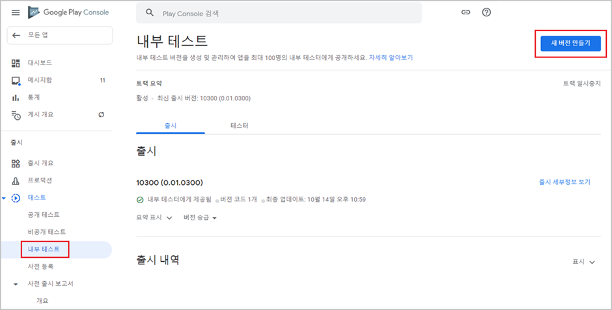Click the 버전 코드 1개 text

pos(238,200)
